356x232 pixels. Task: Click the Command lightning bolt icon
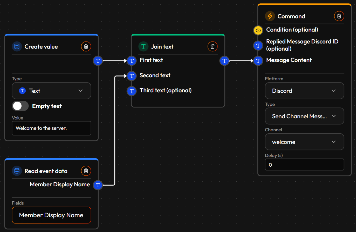pyautogui.click(x=270, y=16)
